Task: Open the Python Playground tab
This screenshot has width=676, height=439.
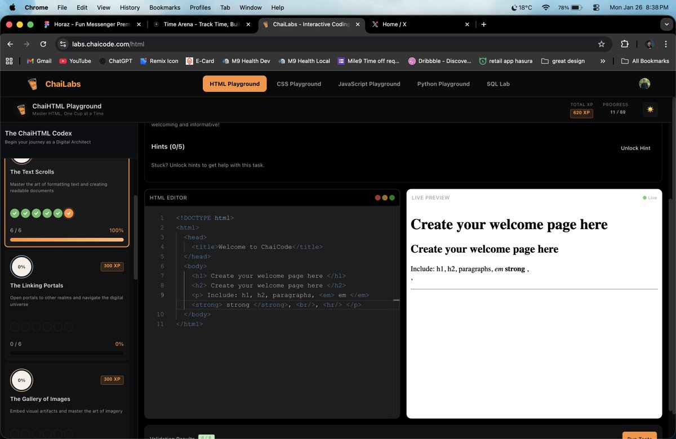Action: coord(443,84)
